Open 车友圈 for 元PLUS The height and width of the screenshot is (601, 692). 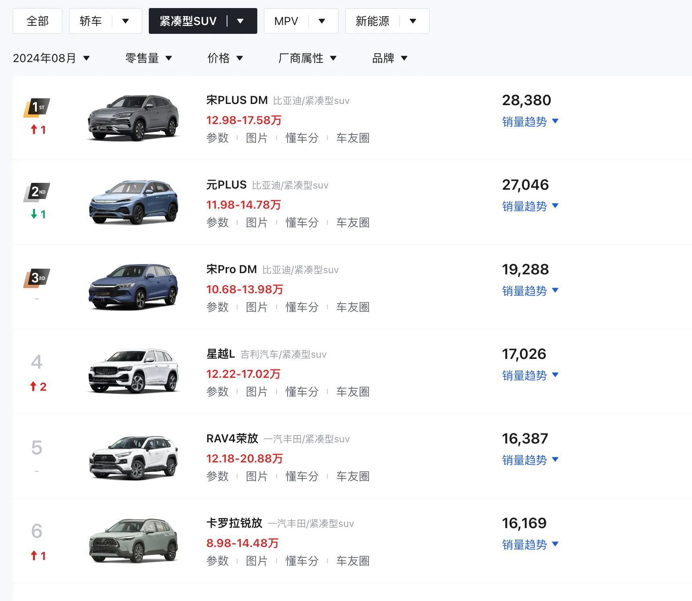[353, 222]
